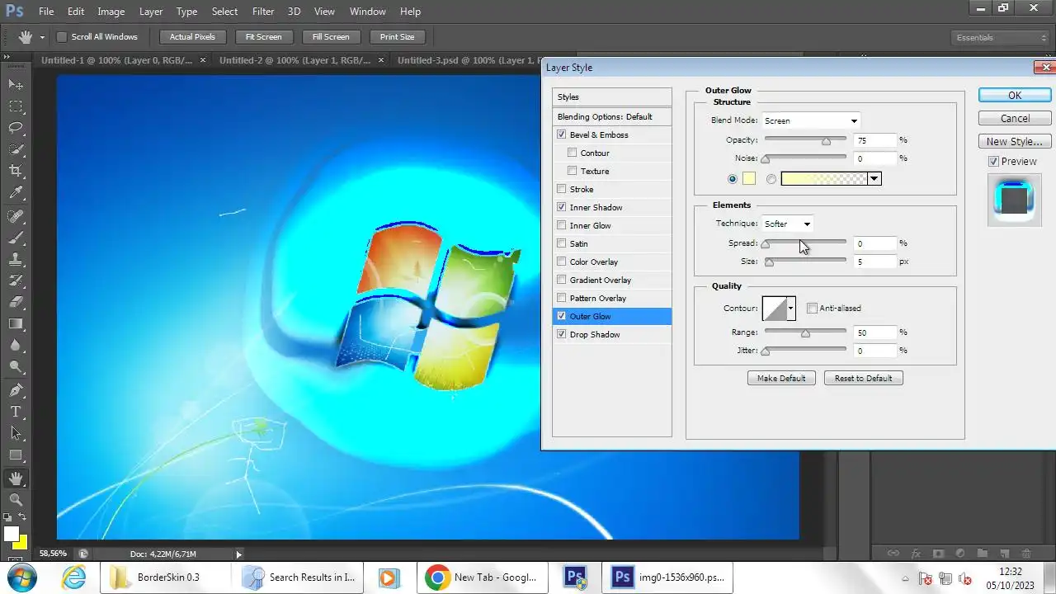The image size is (1056, 594).
Task: Check Scroll All Windows option
Action: pos(61,37)
